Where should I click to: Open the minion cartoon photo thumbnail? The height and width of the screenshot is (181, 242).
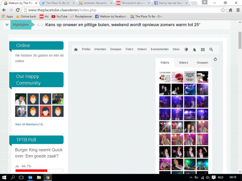(165, 77)
